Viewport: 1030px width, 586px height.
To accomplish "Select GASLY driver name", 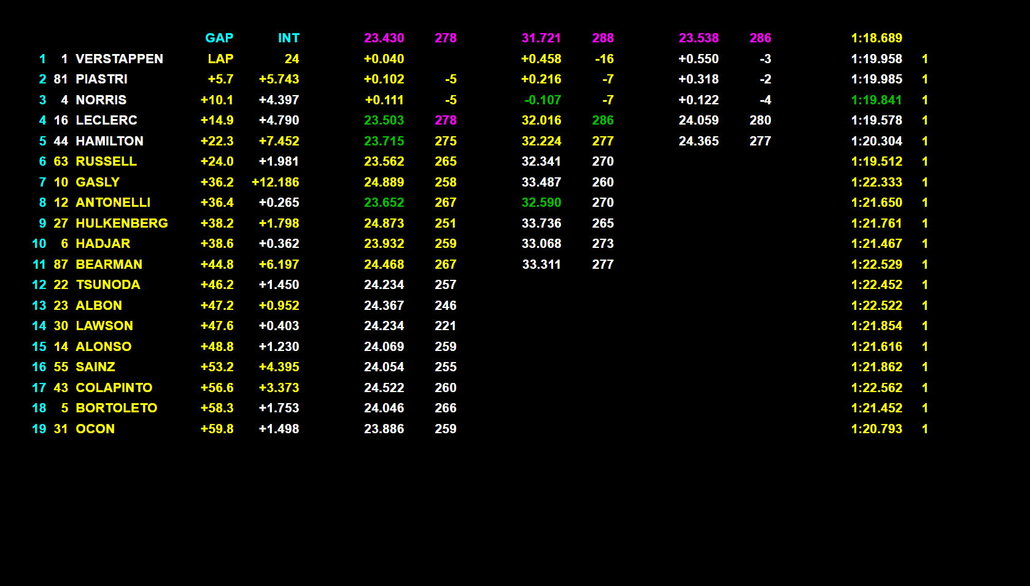I will click(x=98, y=182).
